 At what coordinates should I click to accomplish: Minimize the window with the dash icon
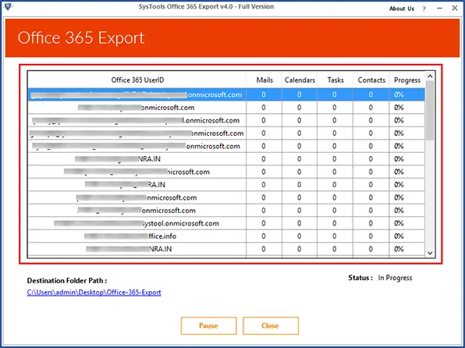click(x=439, y=9)
